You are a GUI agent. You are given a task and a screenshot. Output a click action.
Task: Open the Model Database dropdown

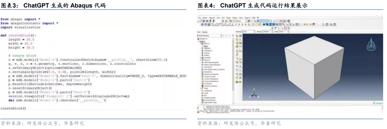(x=210, y=36)
